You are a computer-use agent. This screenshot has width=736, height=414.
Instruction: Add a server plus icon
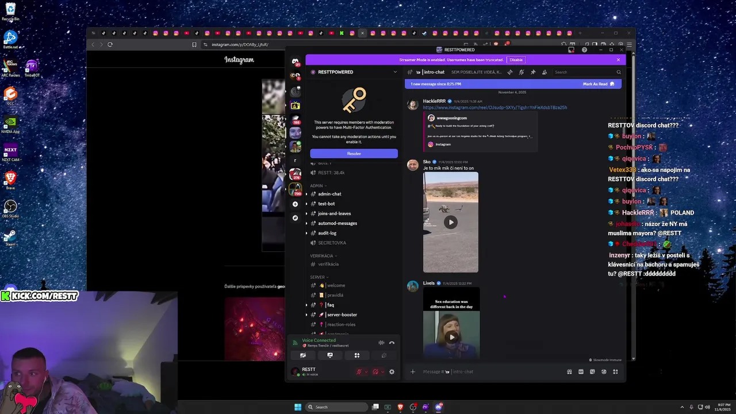(x=295, y=204)
